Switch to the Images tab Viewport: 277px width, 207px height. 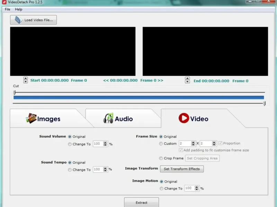pos(48,118)
